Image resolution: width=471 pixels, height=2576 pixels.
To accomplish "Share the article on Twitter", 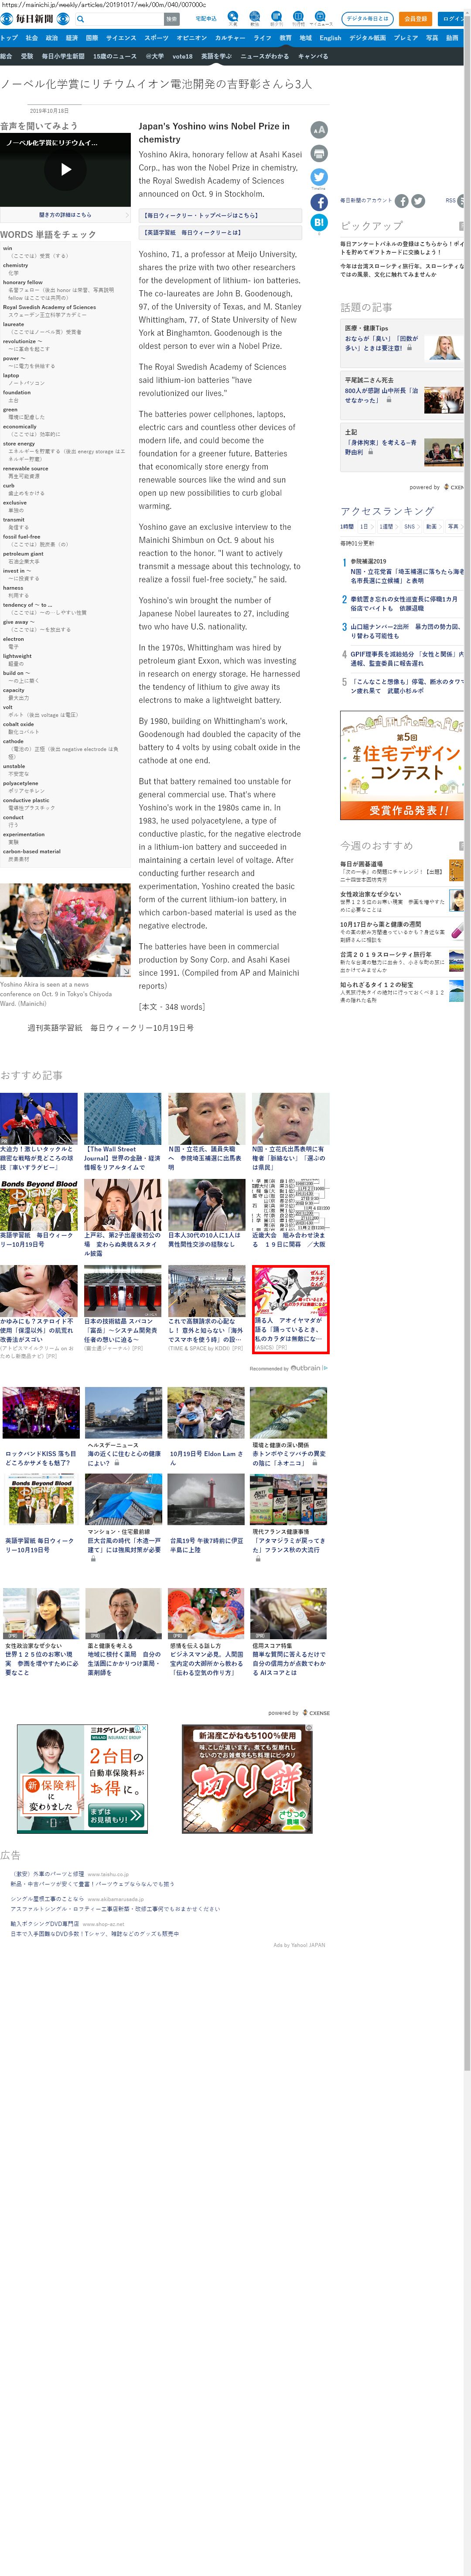I will [x=318, y=177].
